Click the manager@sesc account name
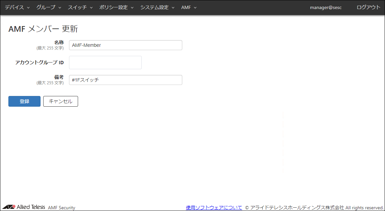Screen dimensions: 385x211 pos(326,7)
